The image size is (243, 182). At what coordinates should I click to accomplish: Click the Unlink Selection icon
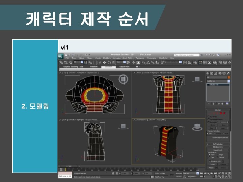tap(66, 62)
